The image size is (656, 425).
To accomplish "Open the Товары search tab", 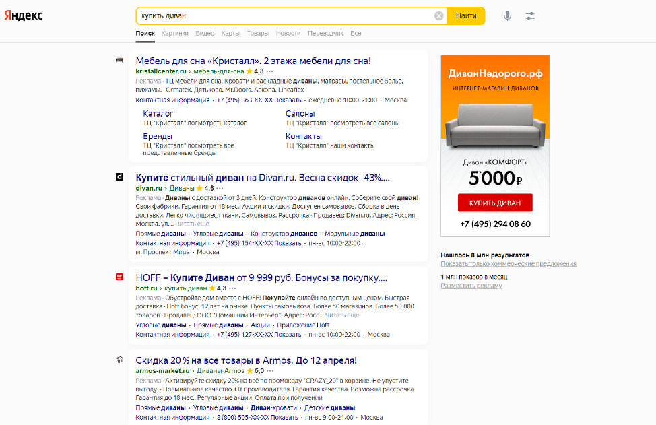I will [257, 33].
